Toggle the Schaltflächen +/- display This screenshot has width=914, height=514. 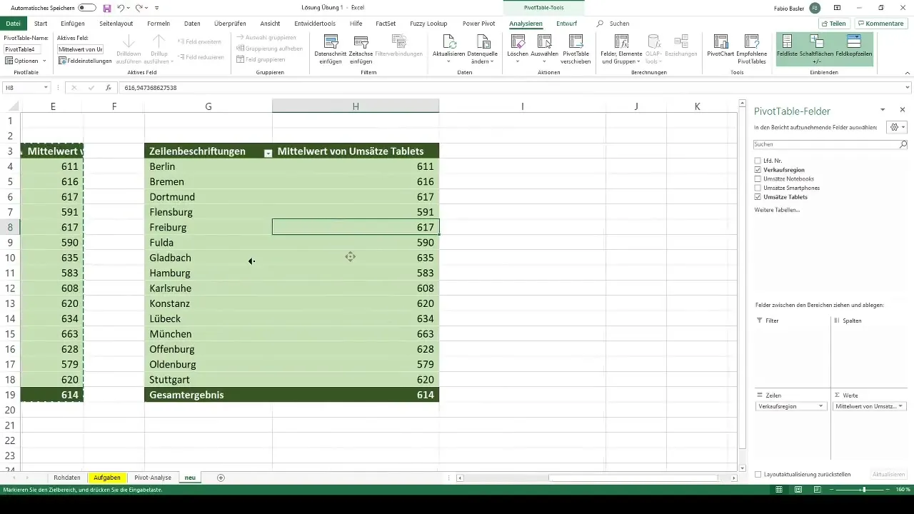(x=817, y=49)
